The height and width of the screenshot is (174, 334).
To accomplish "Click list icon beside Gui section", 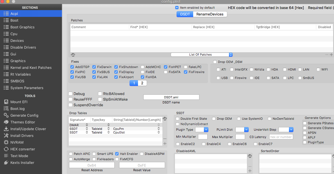I will click(6, 54).
